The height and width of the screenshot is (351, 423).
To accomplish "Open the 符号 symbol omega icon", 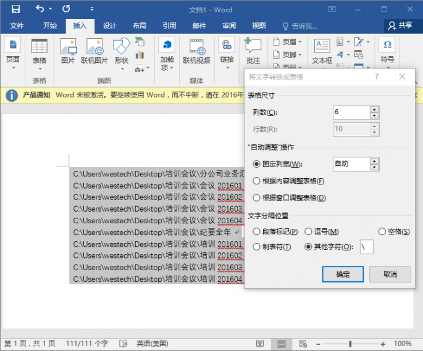I will coord(387,44).
